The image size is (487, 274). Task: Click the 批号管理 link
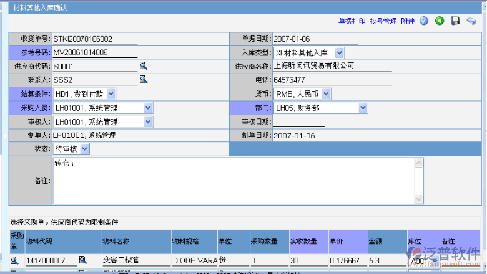pyautogui.click(x=383, y=21)
